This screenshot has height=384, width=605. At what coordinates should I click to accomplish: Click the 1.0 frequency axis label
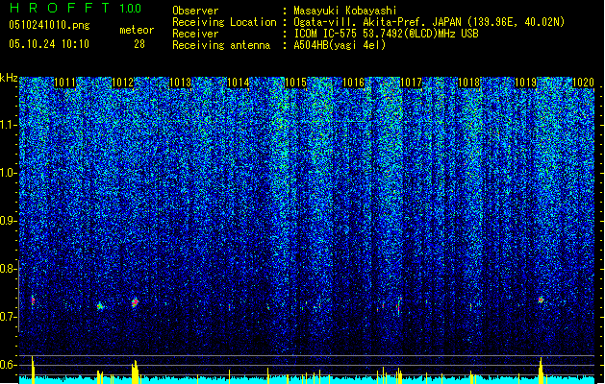tap(9, 173)
